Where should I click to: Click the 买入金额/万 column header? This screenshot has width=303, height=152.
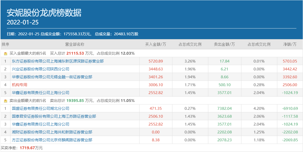click(156, 44)
